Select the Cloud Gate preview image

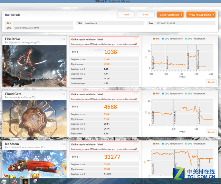coord(35,119)
